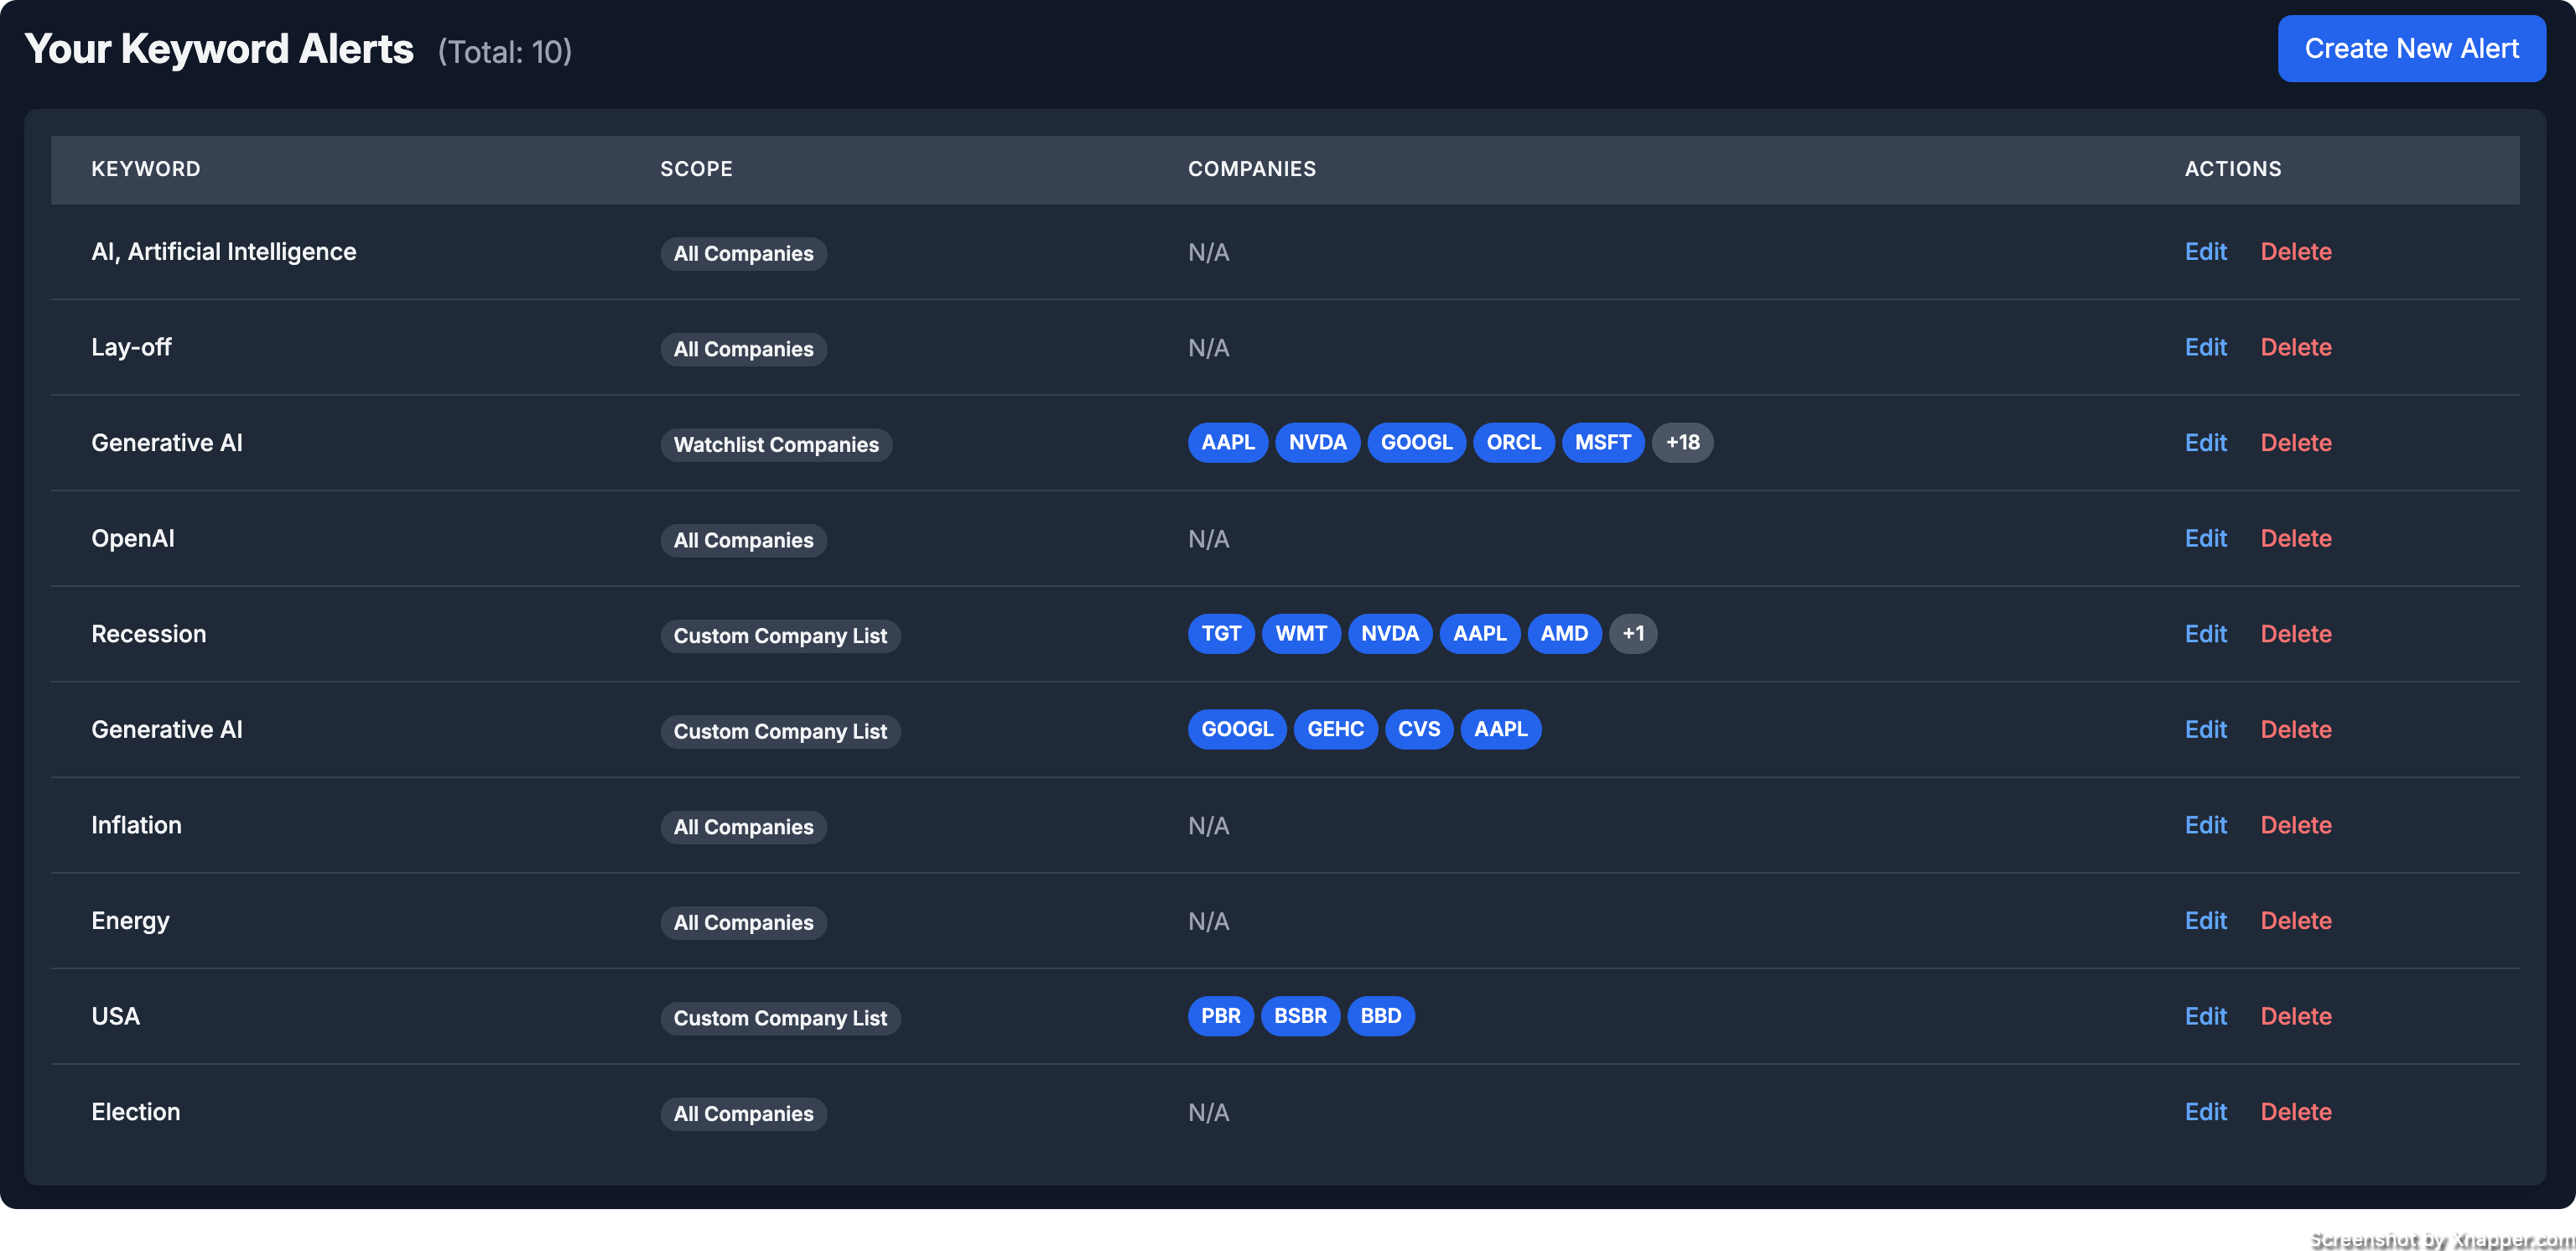Edit the Lay-off alert
The width and height of the screenshot is (2576, 1251).
tap(2205, 347)
